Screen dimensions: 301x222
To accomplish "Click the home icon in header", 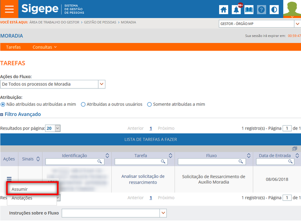I will [x=223, y=10].
